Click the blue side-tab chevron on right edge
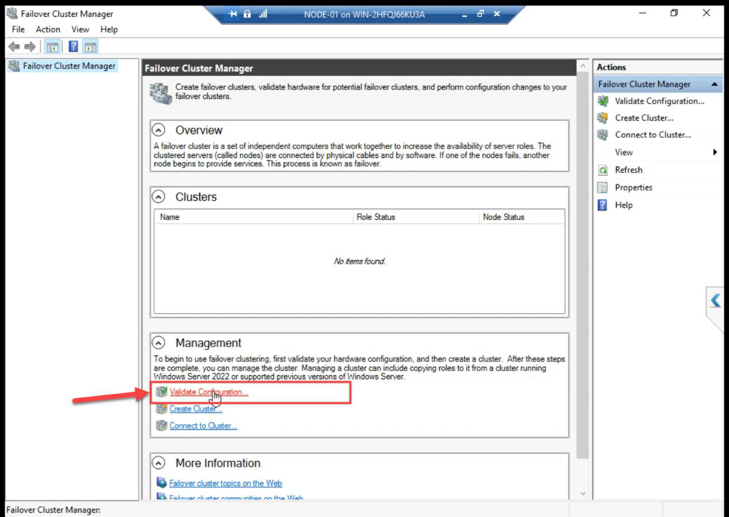The width and height of the screenshot is (729, 517). point(716,300)
